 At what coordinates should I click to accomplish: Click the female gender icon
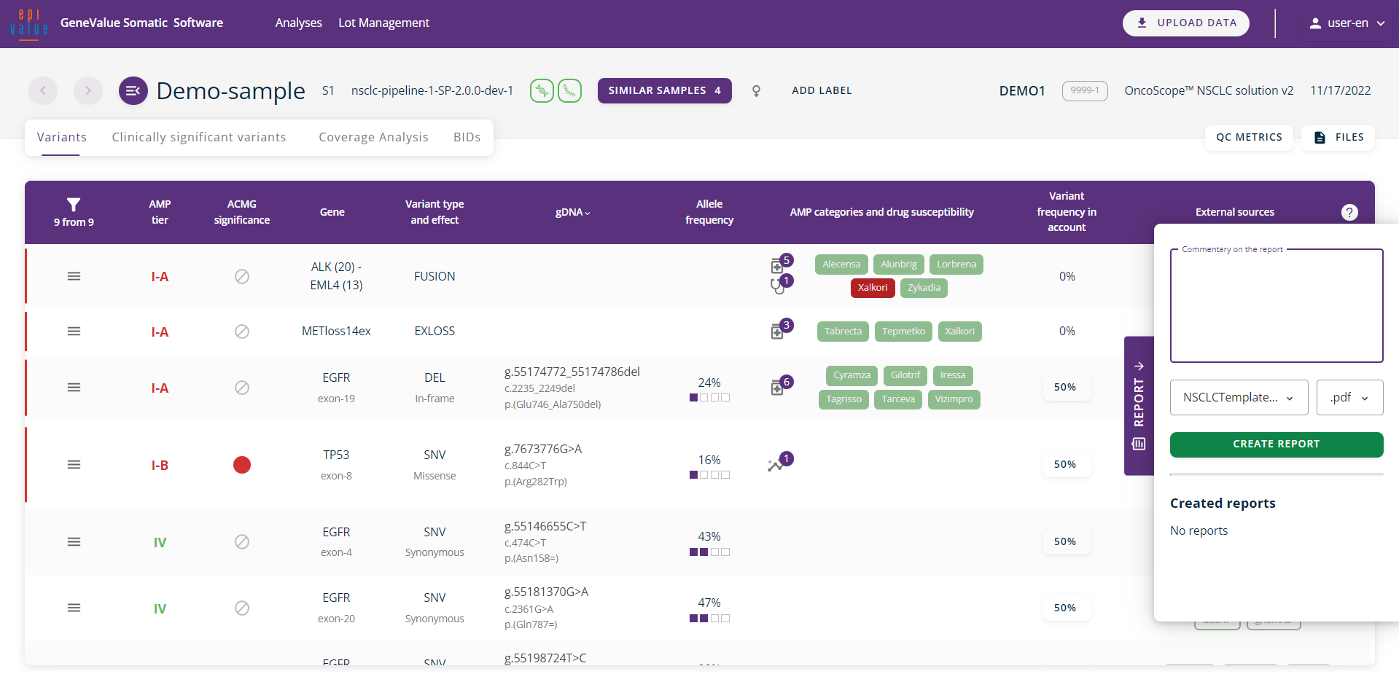756,91
